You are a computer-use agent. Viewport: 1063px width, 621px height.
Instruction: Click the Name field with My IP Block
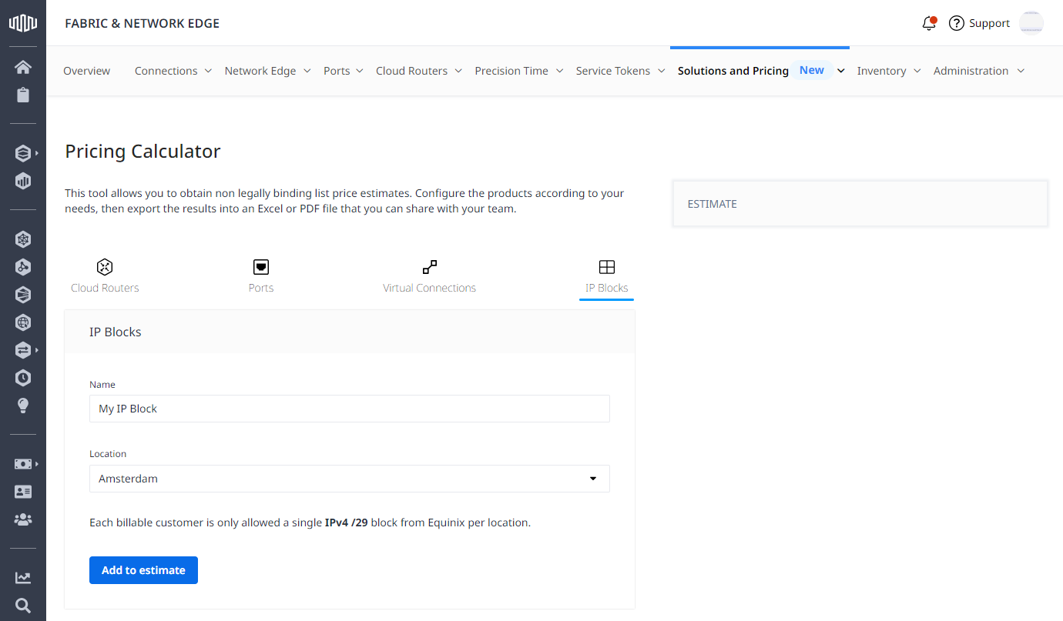coord(350,409)
